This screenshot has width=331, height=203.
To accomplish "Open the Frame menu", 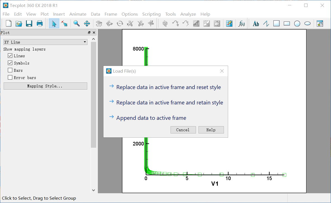I will [111, 14].
